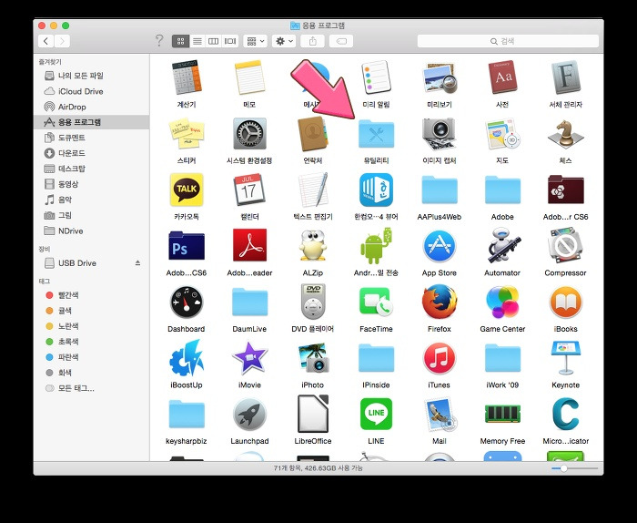
Task: Open the Notes (메모) app icon
Action: [x=249, y=77]
